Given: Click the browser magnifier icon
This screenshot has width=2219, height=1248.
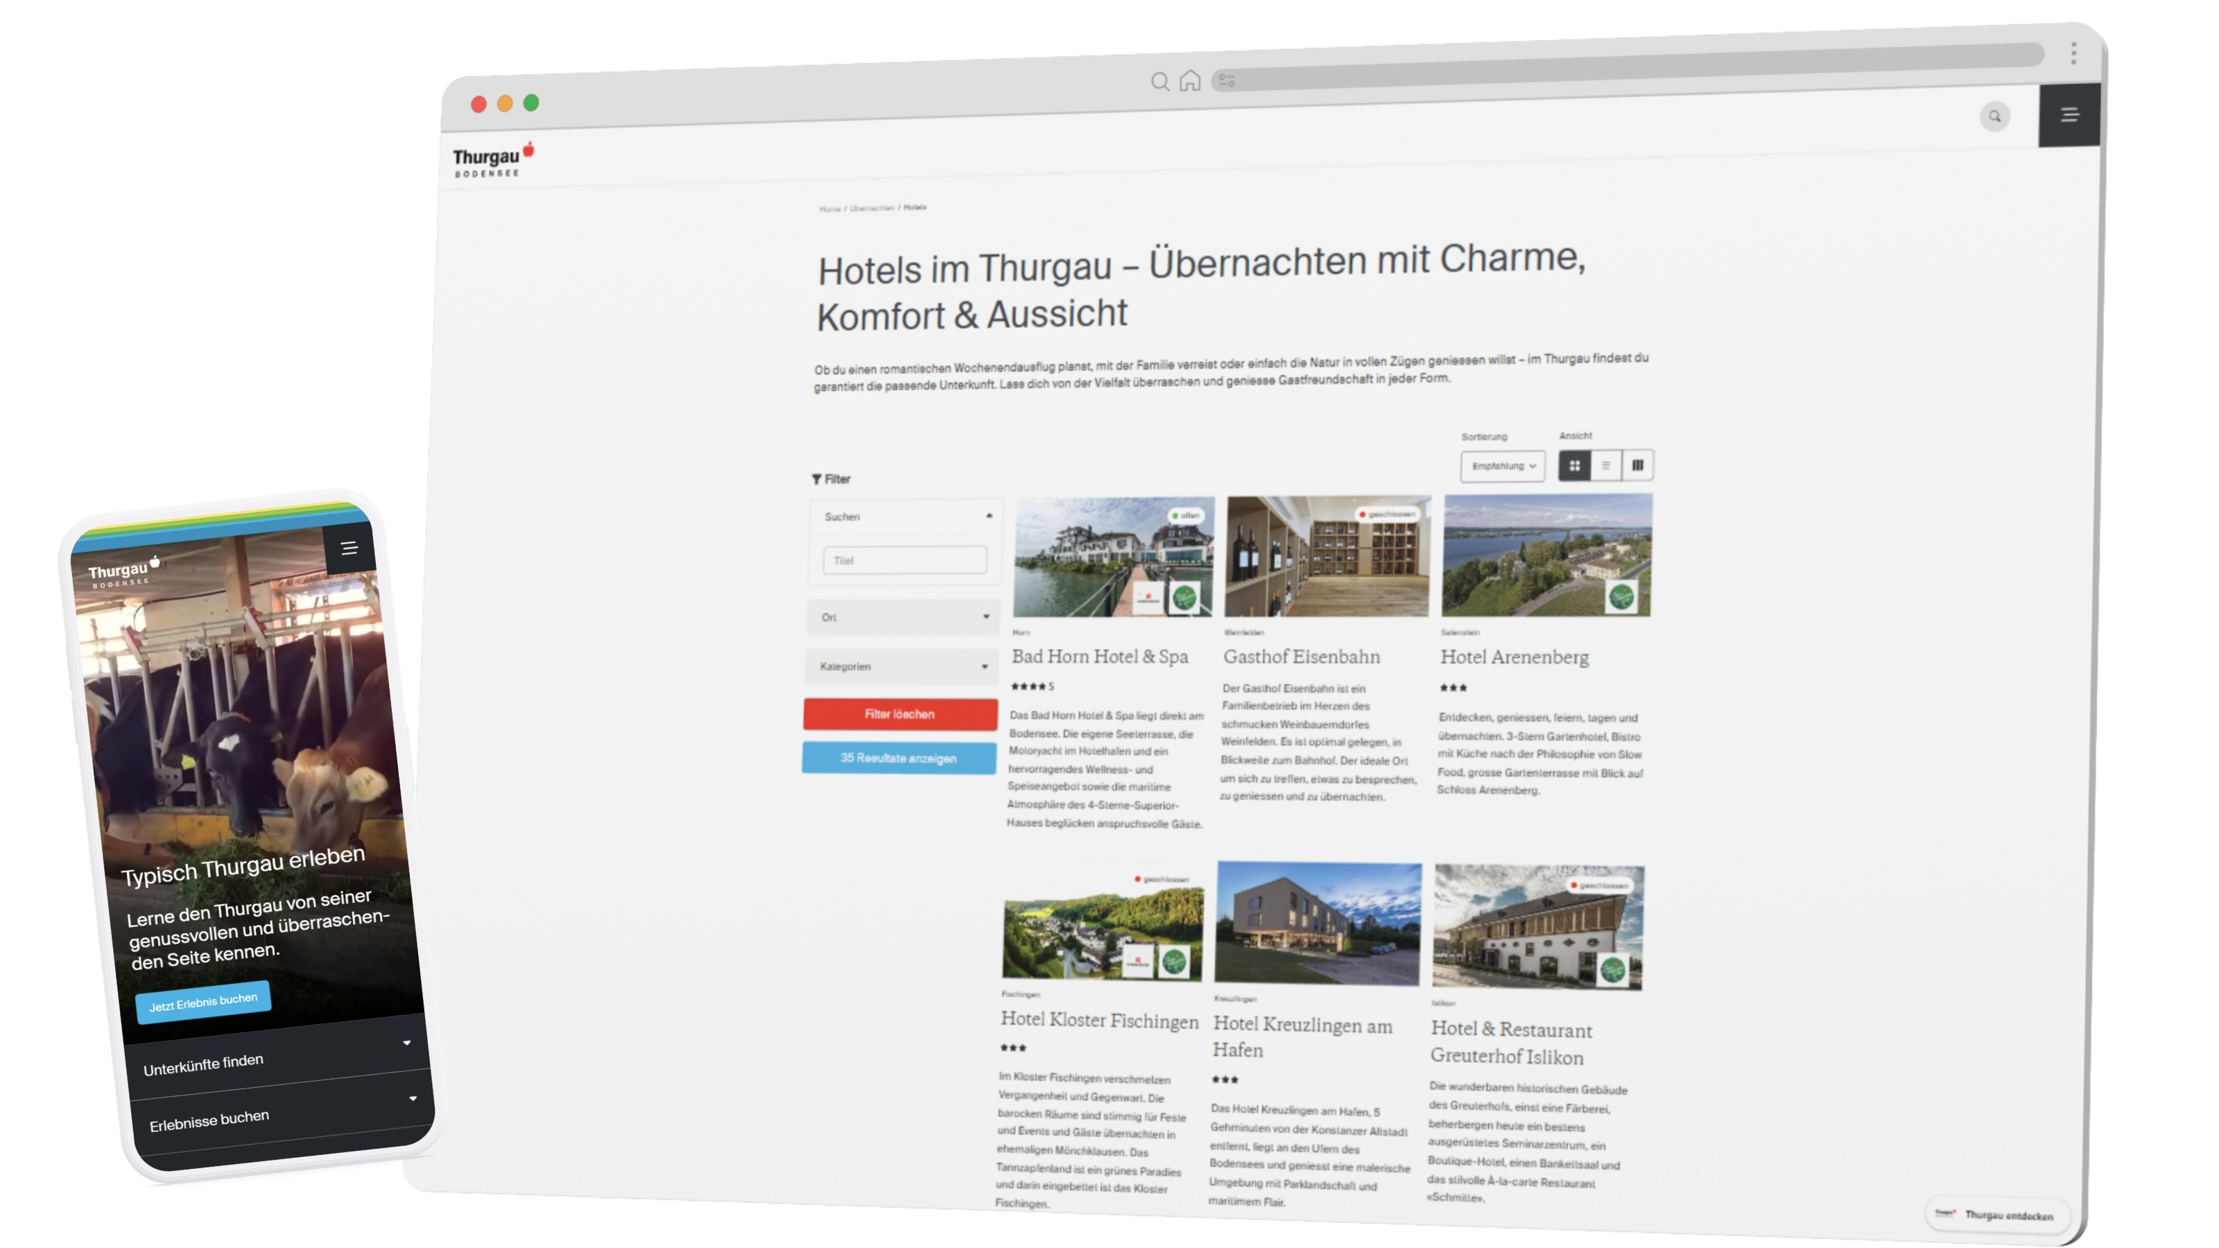Looking at the screenshot, I should tap(1159, 82).
